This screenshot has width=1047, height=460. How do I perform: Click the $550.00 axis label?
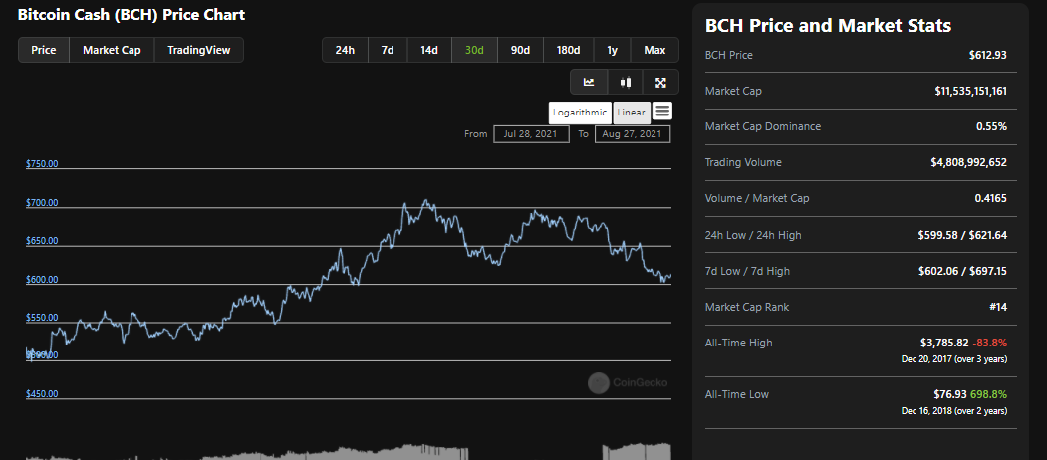coord(42,318)
